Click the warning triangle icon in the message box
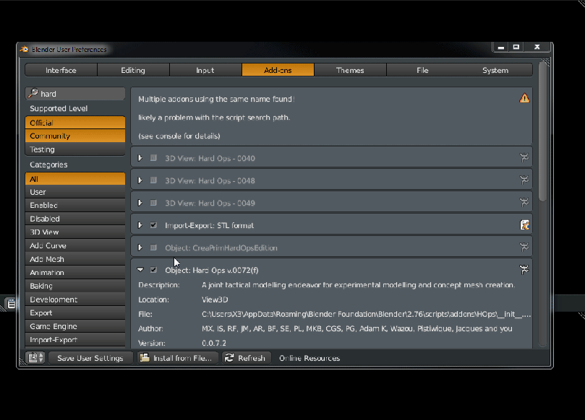 (x=524, y=98)
